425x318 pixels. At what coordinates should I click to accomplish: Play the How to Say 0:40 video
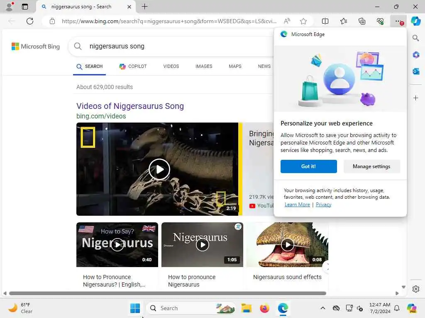click(117, 245)
